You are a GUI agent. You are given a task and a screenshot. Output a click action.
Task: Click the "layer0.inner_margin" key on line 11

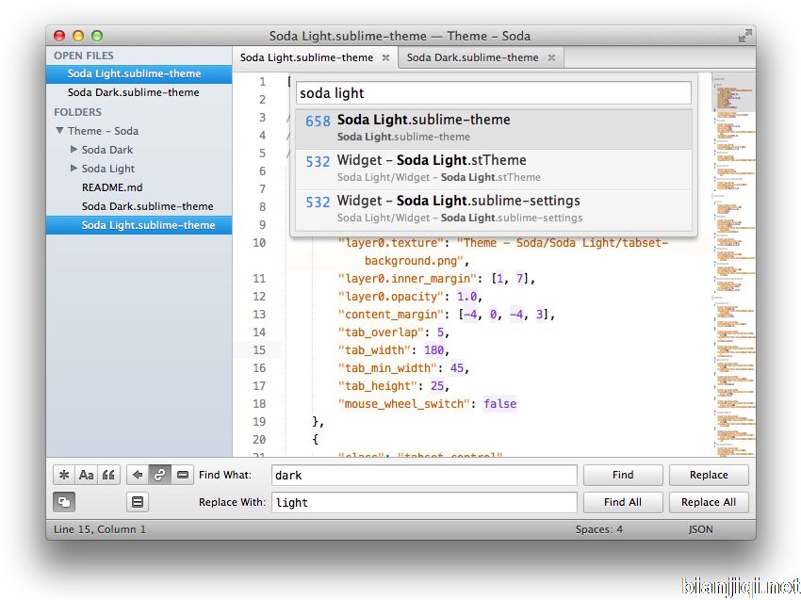pyautogui.click(x=407, y=279)
